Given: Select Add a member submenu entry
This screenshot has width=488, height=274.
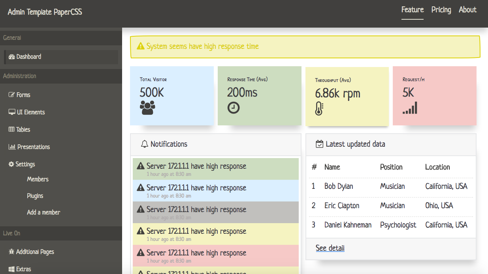Looking at the screenshot, I should pos(43,212).
